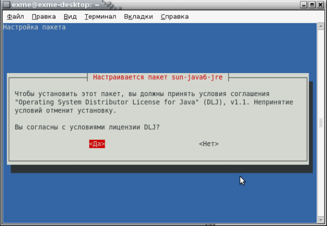Image resolution: width=327 pixels, height=226 pixels.
Task: Open the Вкладки menu
Action: point(138,16)
